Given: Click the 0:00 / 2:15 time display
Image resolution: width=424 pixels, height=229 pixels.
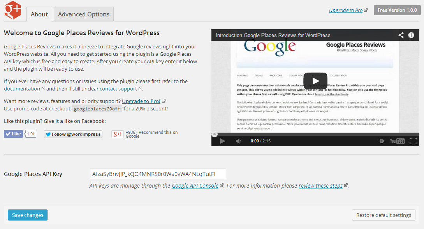Looking at the screenshot, I should click(260, 141).
